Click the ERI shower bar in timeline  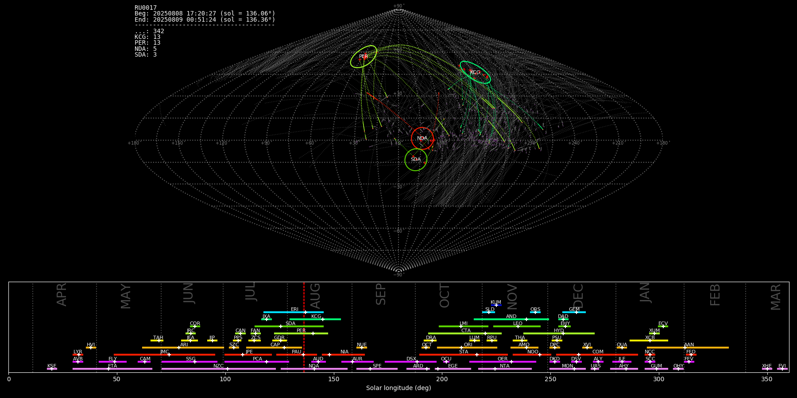[x=294, y=312]
